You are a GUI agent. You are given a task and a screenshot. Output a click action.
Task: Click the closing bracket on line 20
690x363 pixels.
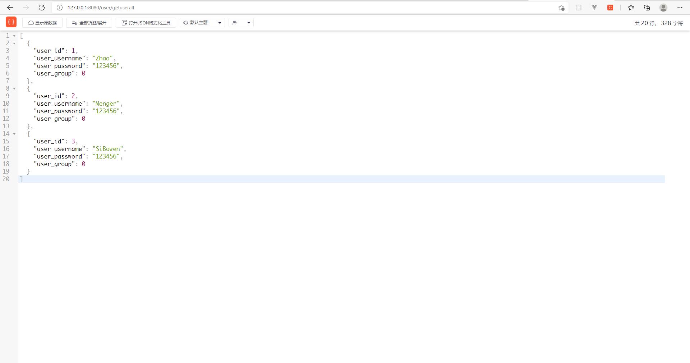coord(22,179)
